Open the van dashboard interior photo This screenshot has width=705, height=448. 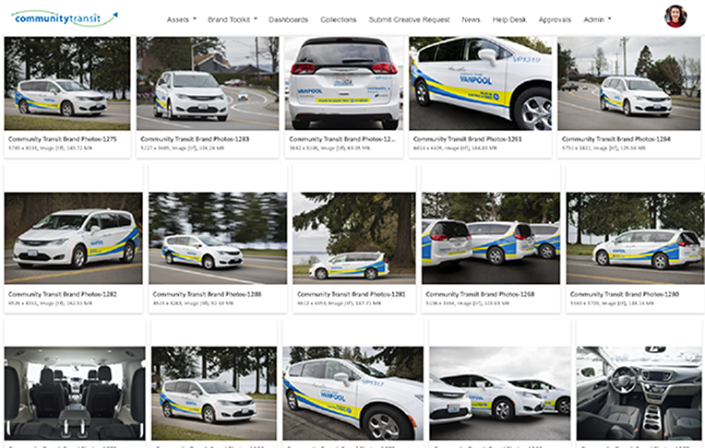click(x=639, y=394)
